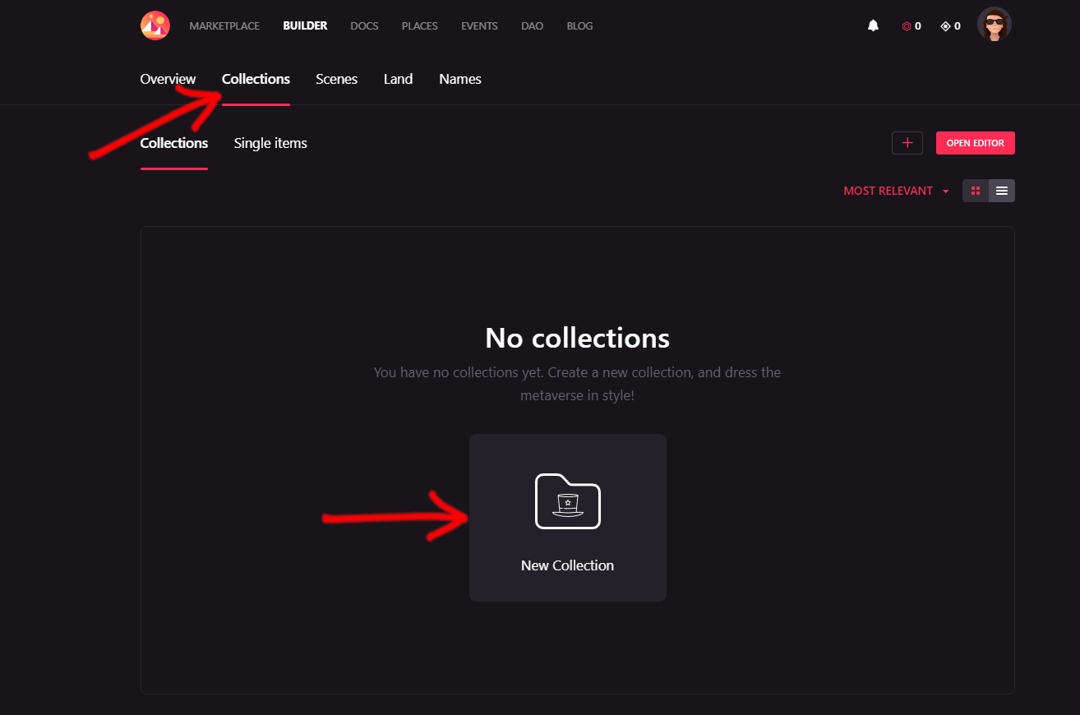Click the Decentraland logo icon
This screenshot has width=1080, height=715.
click(x=155, y=25)
